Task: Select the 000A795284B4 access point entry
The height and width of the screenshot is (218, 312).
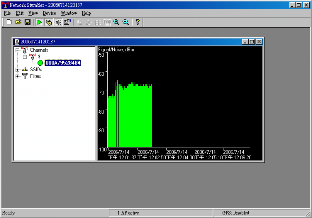Action: pos(63,63)
